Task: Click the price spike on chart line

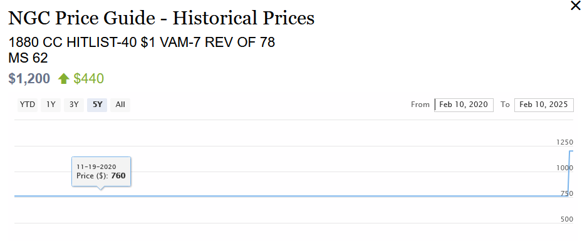Action: pyautogui.click(x=570, y=172)
